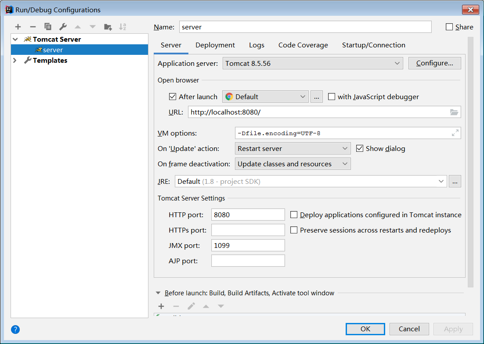
Task: Open the help question mark icon
Action: (15, 330)
